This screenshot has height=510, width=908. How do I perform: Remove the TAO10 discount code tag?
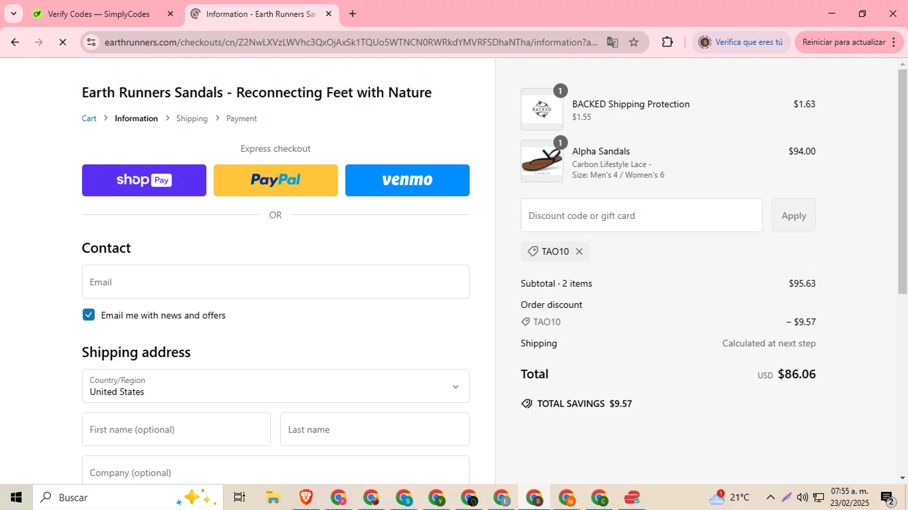coord(579,252)
